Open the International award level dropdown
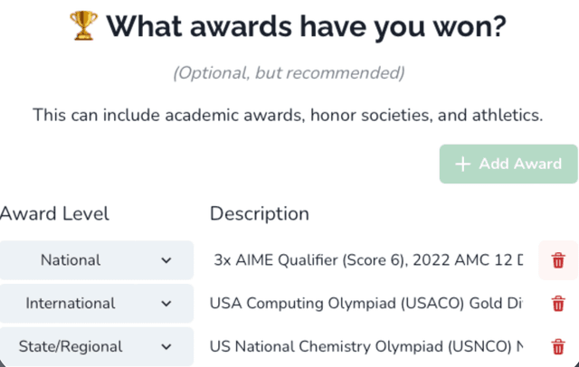Image resolution: width=579 pixels, height=367 pixels. [97, 304]
